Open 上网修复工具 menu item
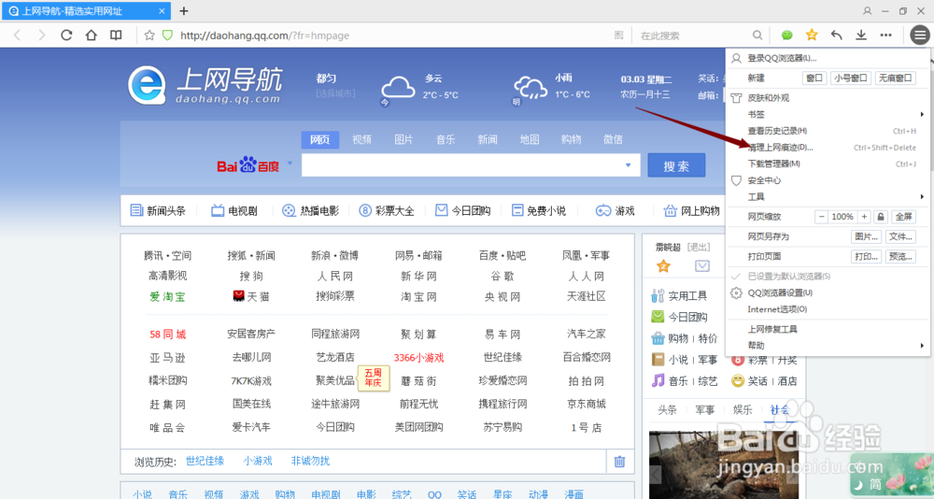Image resolution: width=934 pixels, height=499 pixels. point(828,329)
